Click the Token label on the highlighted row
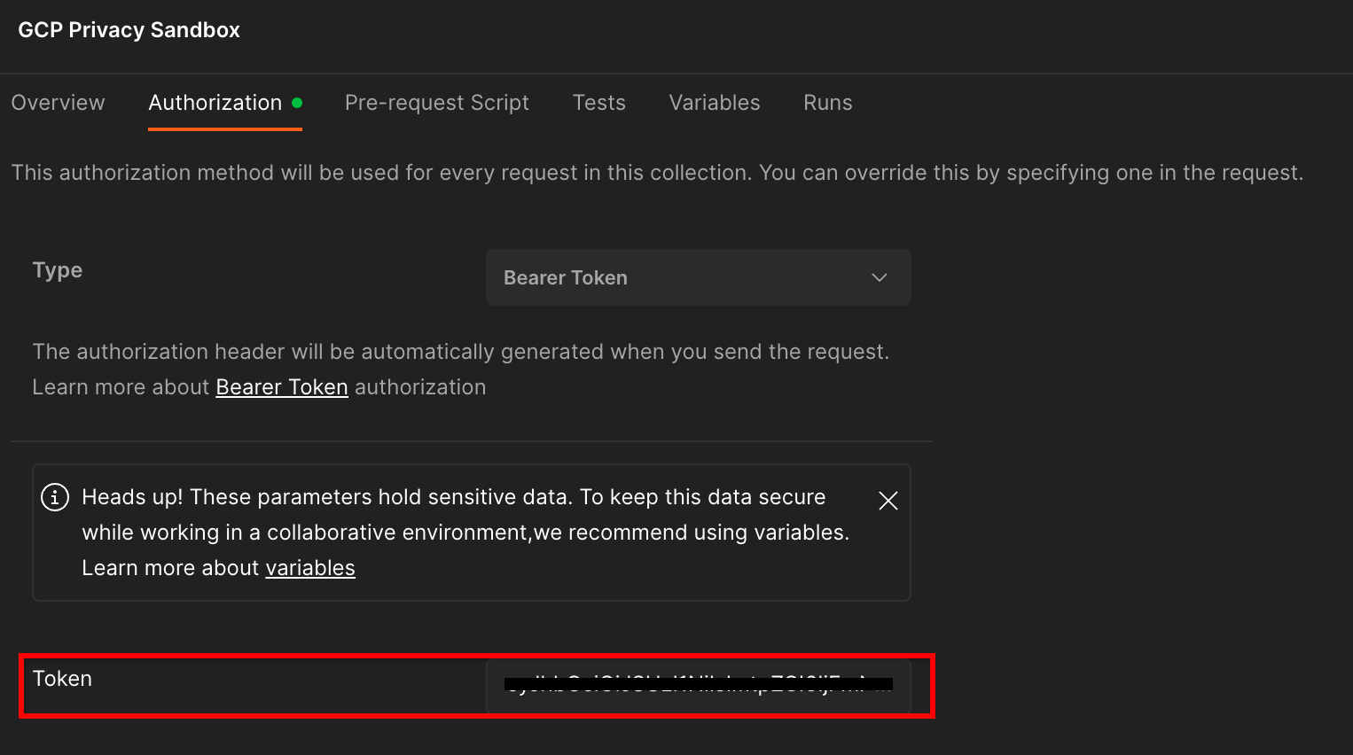This screenshot has height=755, width=1353. (x=62, y=679)
